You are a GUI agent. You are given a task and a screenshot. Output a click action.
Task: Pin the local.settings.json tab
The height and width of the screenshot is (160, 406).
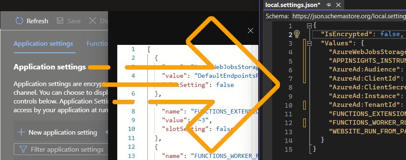pyautogui.click(x=328, y=5)
